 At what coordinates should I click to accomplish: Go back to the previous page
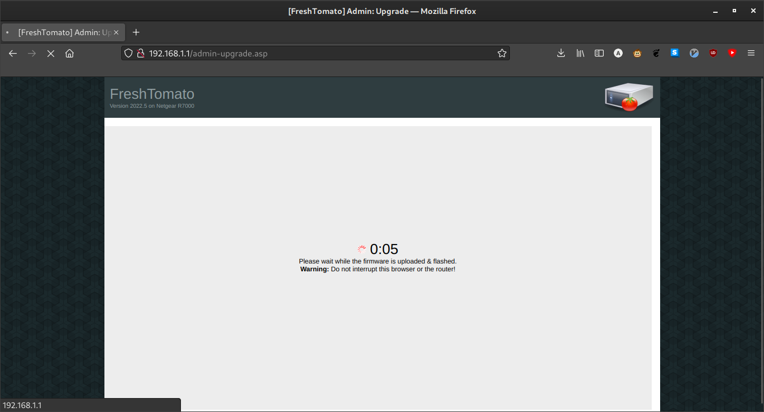pyautogui.click(x=13, y=53)
